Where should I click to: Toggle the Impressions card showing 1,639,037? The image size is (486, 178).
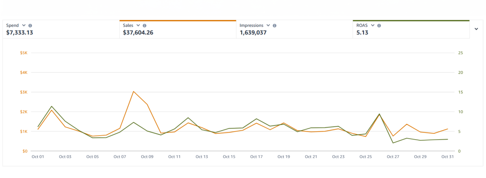tap(294, 32)
